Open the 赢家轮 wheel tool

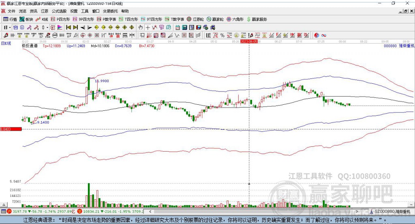(x=215, y=19)
